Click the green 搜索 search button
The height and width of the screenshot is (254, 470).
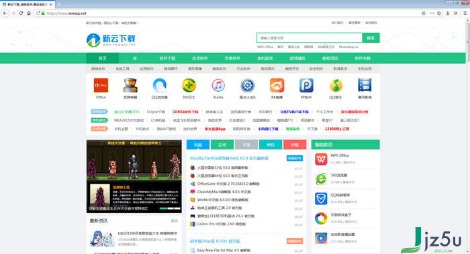click(x=371, y=38)
